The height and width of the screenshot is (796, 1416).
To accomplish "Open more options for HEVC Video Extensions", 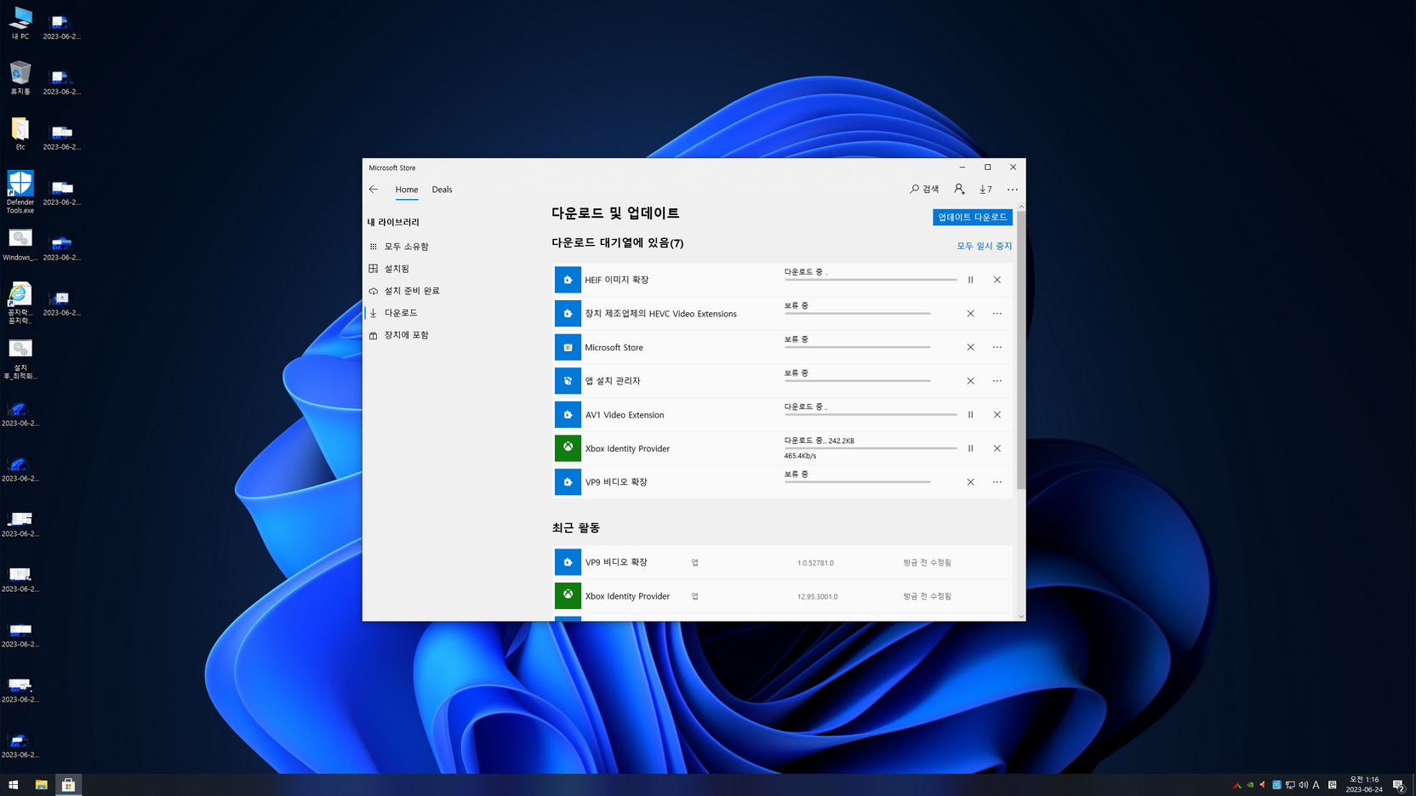I will click(997, 314).
